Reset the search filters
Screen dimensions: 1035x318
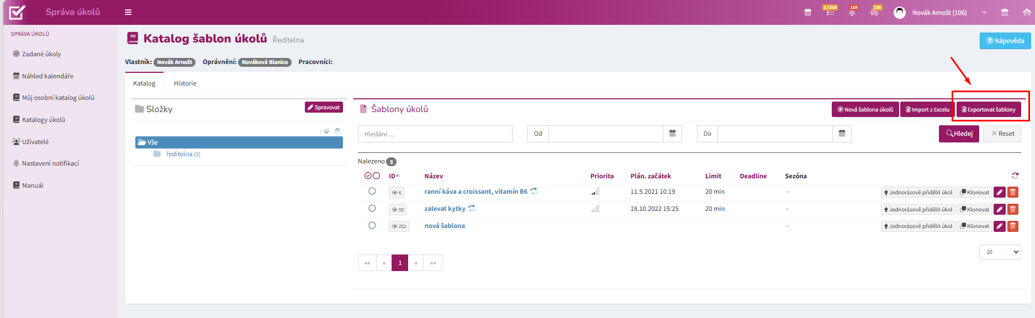click(x=1002, y=134)
